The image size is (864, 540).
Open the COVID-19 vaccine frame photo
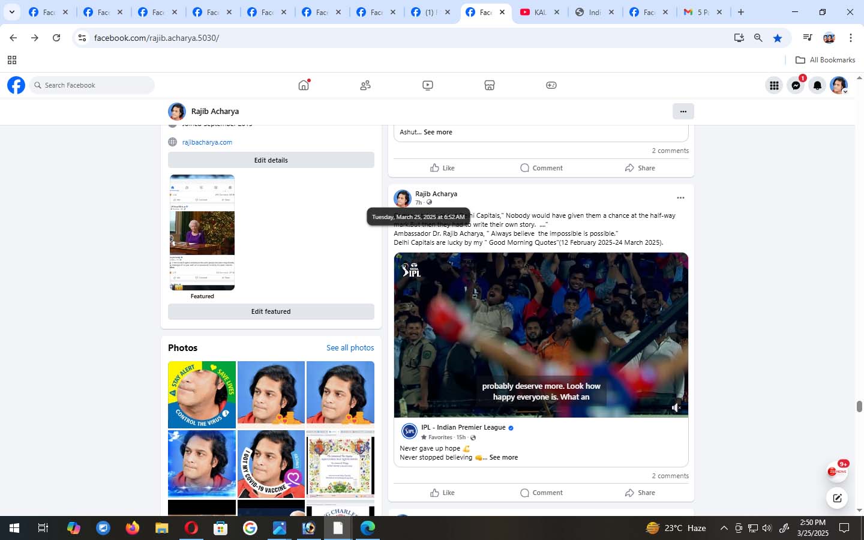pos(271,464)
